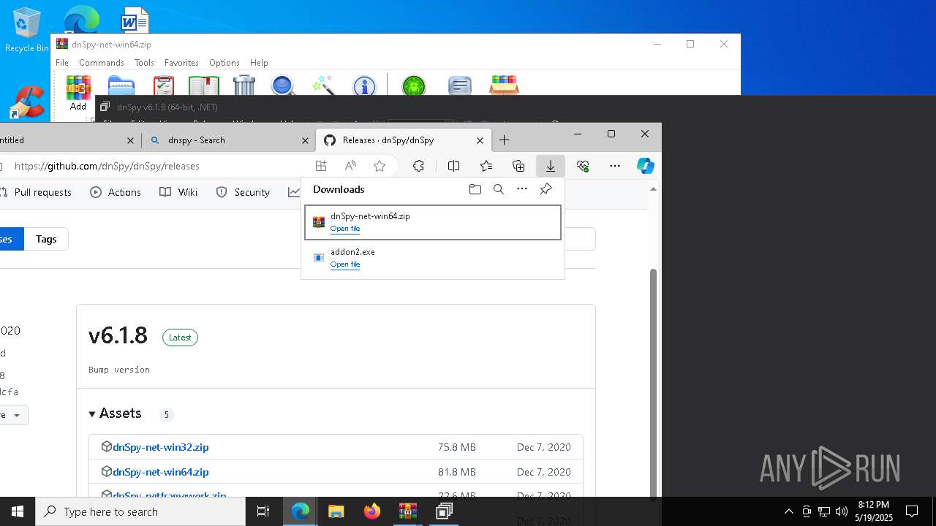Toggle Split screen icon in Edge

coord(453,167)
